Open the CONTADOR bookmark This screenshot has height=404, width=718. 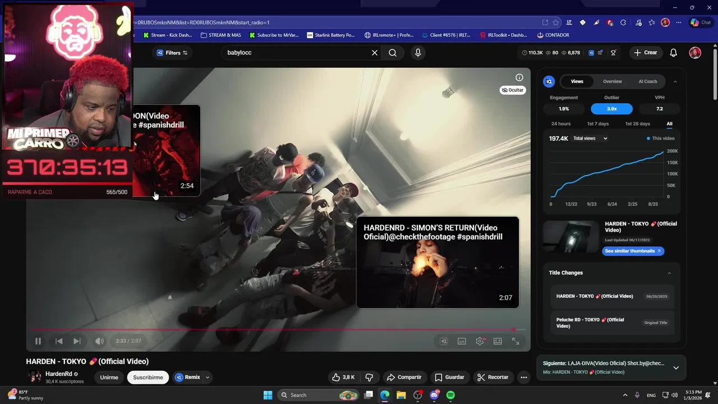[553, 35]
